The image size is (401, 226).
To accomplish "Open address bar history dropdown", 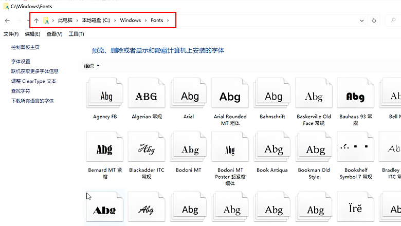I will [x=361, y=21].
